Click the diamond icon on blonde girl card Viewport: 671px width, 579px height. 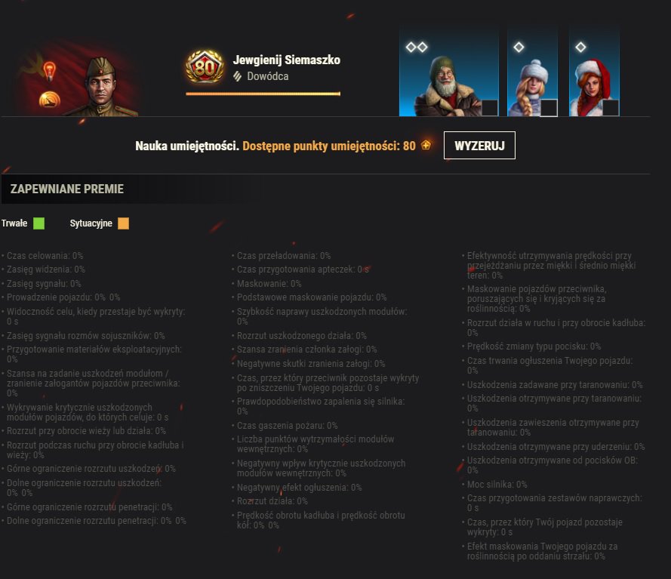pyautogui.click(x=519, y=47)
